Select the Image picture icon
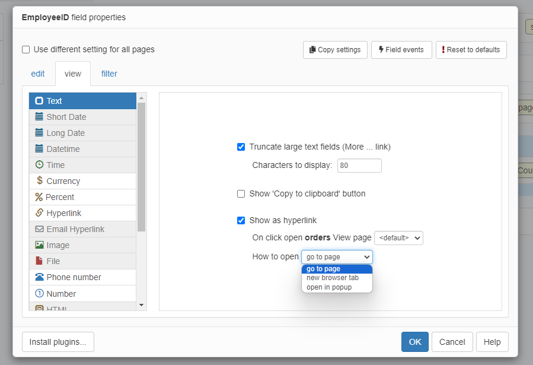 tap(39, 245)
